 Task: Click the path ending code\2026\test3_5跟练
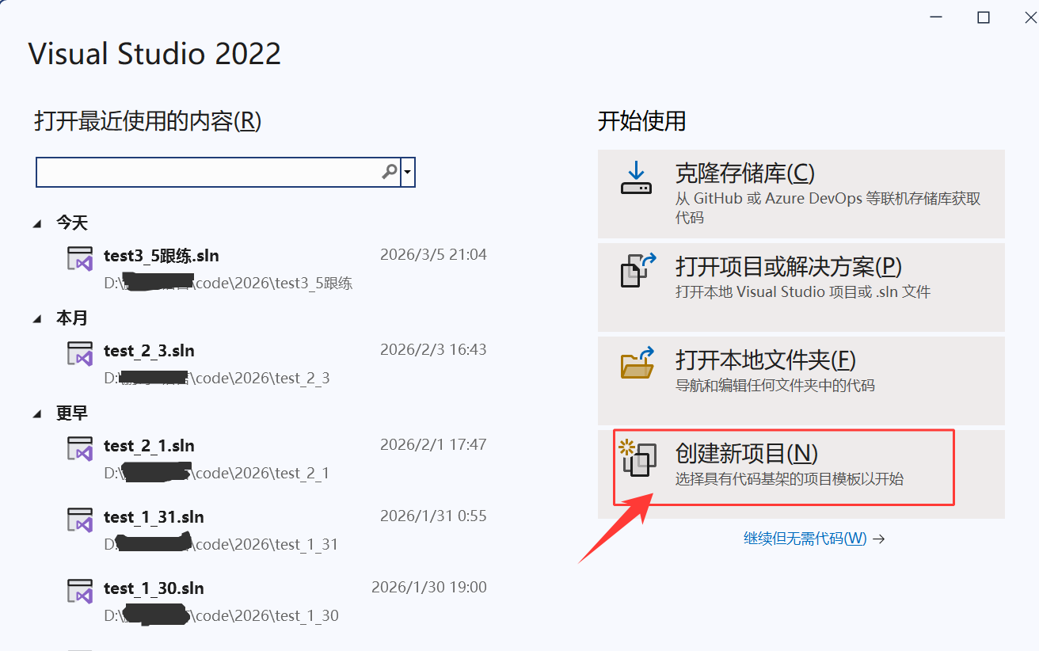click(228, 284)
